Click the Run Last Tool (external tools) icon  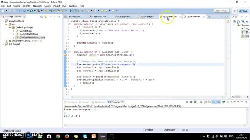pos(38,11)
